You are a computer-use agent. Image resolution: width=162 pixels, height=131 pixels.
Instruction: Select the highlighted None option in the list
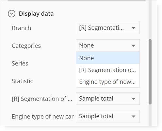(x=108, y=58)
